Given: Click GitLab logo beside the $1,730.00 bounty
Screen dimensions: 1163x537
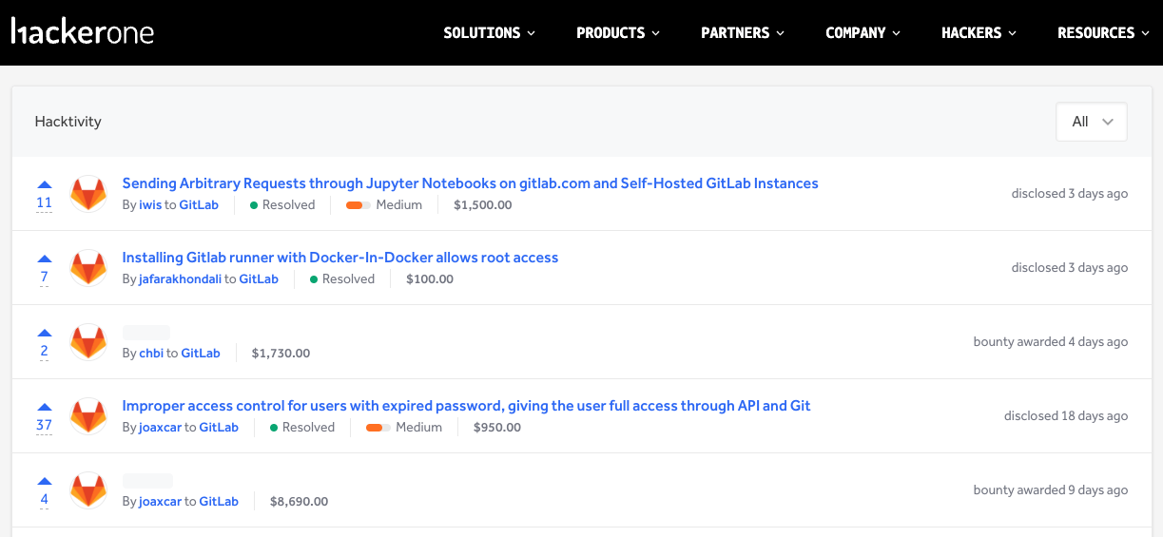Looking at the screenshot, I should tap(88, 342).
